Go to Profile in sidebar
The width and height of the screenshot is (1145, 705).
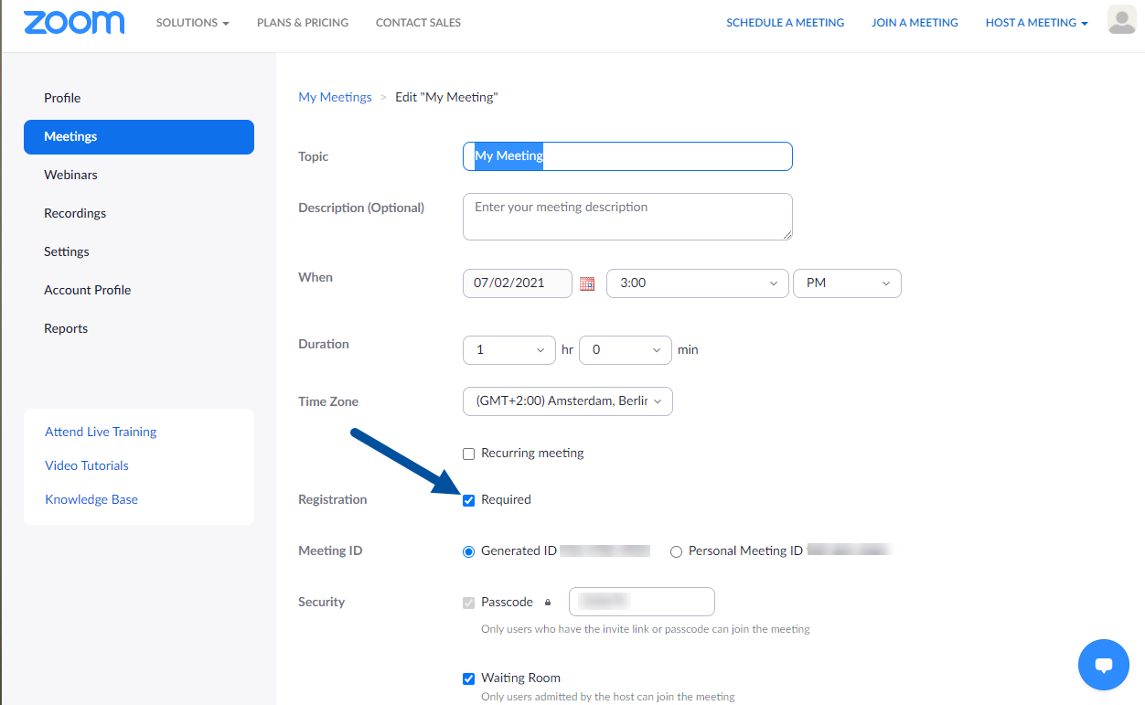point(62,99)
